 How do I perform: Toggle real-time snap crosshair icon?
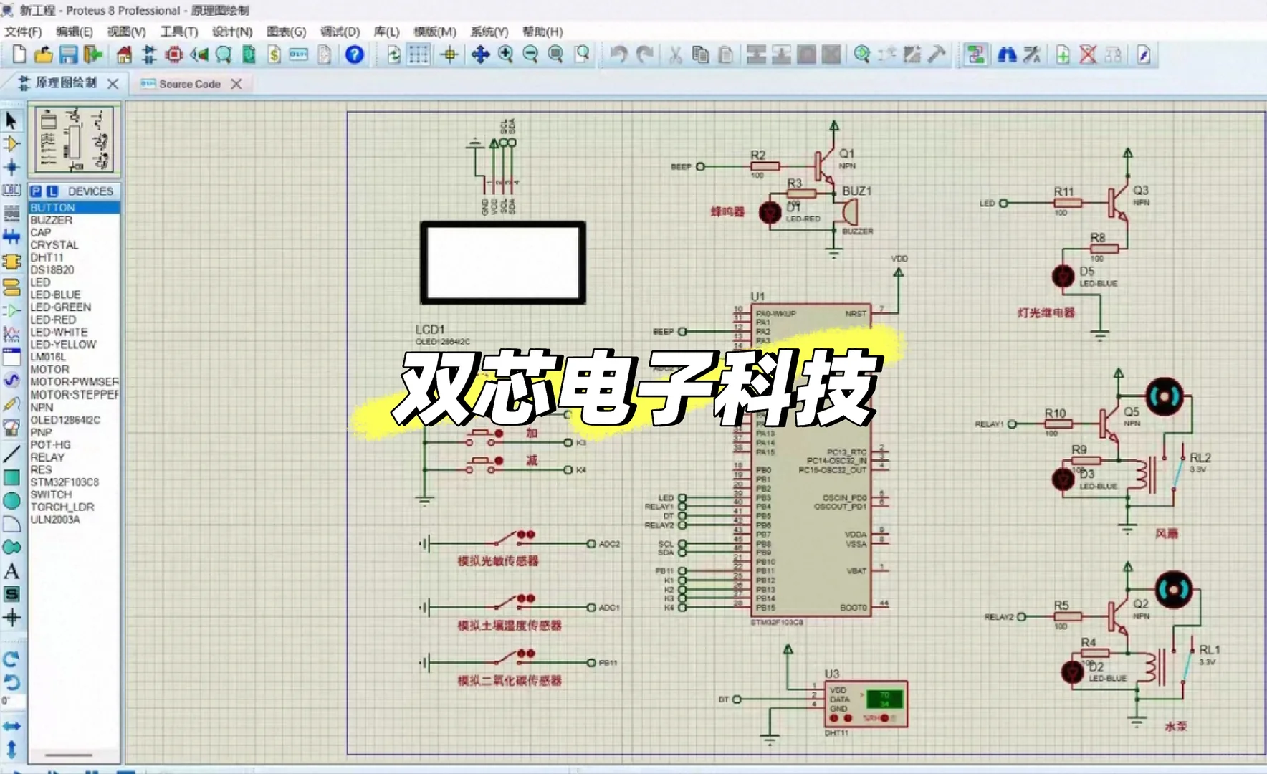click(450, 54)
